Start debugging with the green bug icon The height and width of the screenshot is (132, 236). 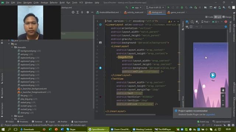coord(182,7)
